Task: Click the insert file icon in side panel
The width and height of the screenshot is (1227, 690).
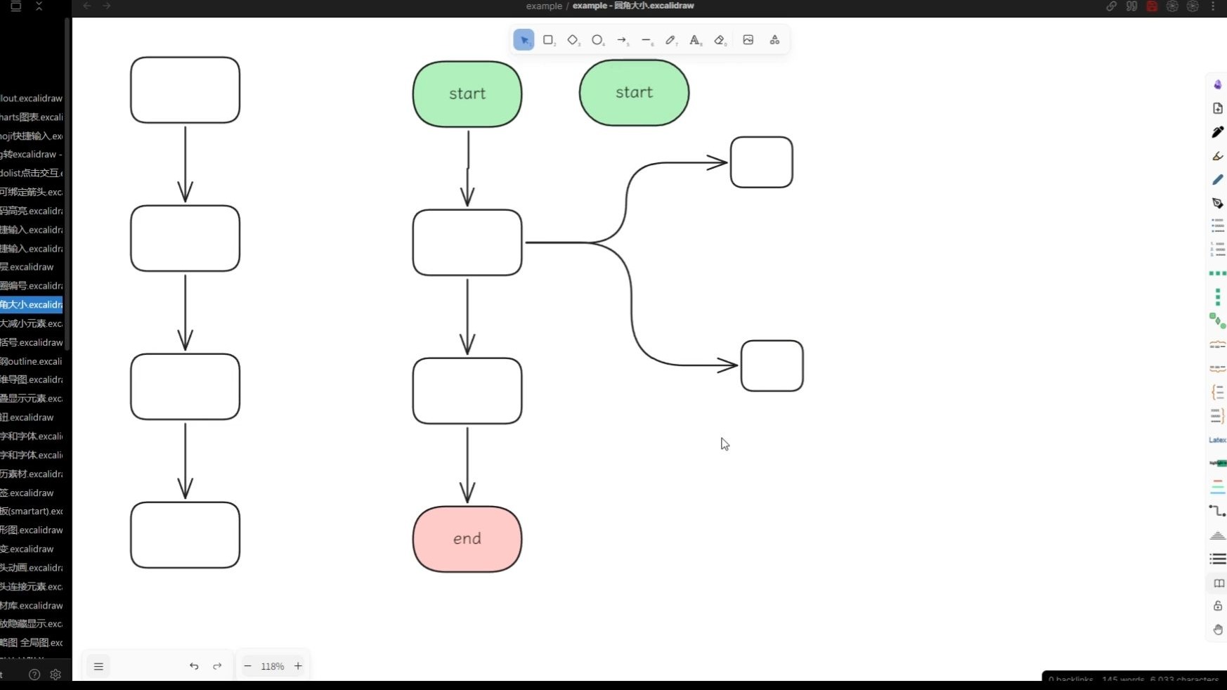Action: tap(1218, 108)
